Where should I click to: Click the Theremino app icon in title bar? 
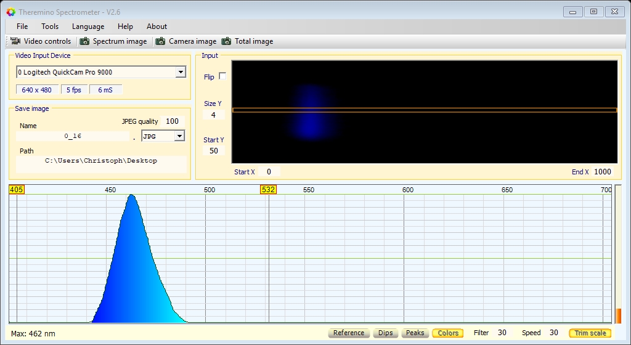pyautogui.click(x=11, y=12)
